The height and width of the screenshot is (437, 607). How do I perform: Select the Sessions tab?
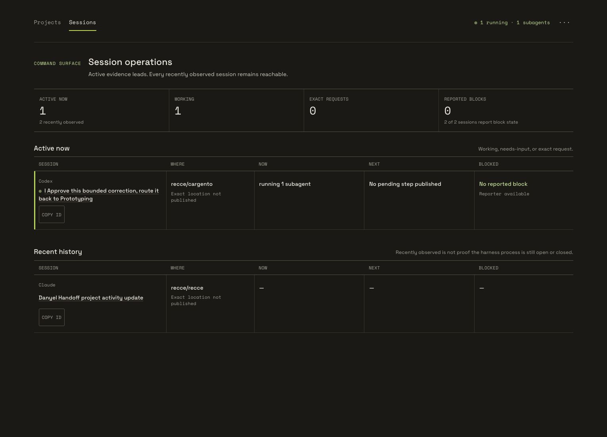tap(82, 22)
